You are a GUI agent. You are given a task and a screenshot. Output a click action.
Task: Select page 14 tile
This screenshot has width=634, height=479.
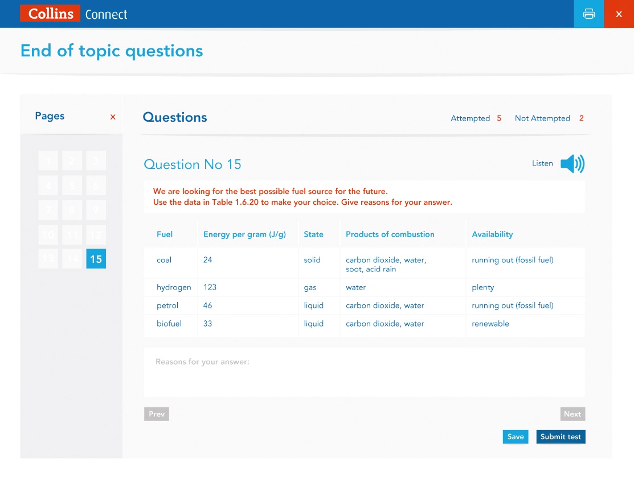click(x=72, y=259)
